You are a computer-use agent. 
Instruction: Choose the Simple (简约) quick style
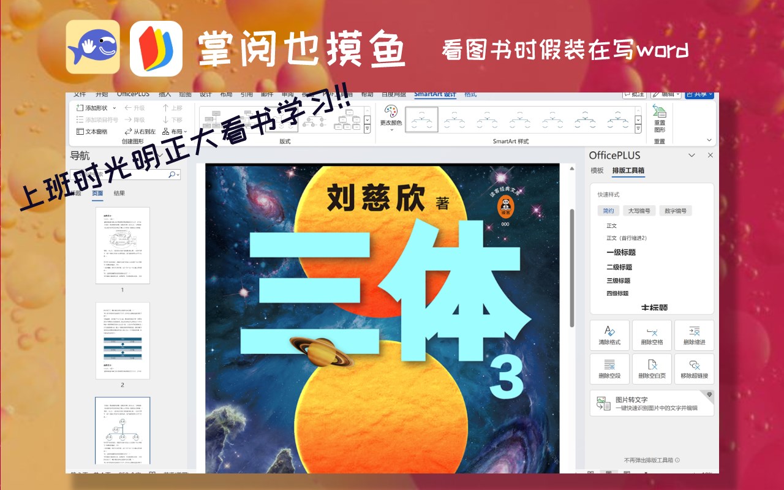tap(608, 211)
